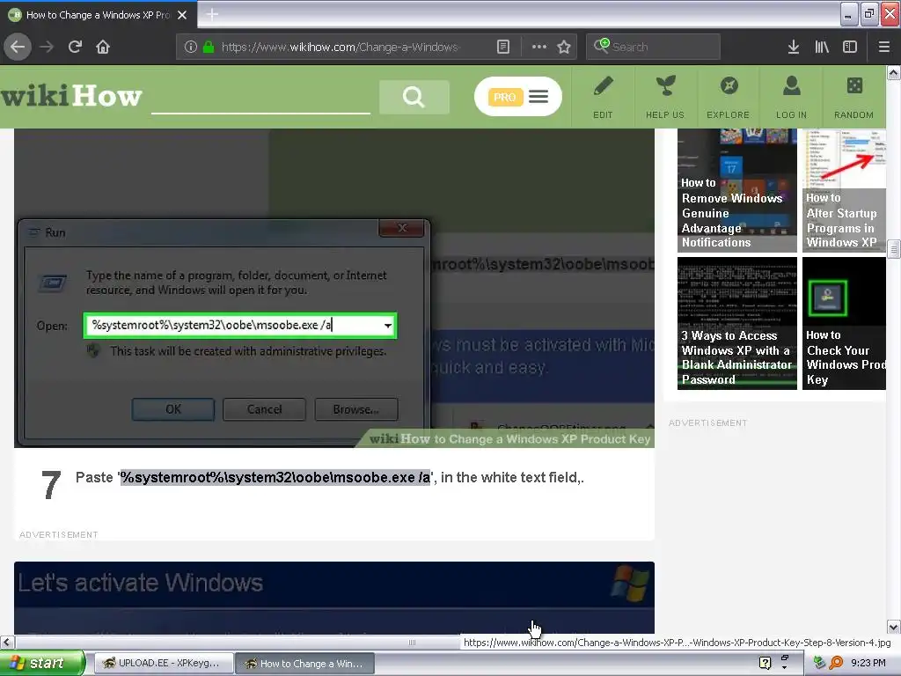This screenshot has height=676, width=901.
Task: Open EXPLORE compass in wikiHow header
Action: tap(728, 97)
